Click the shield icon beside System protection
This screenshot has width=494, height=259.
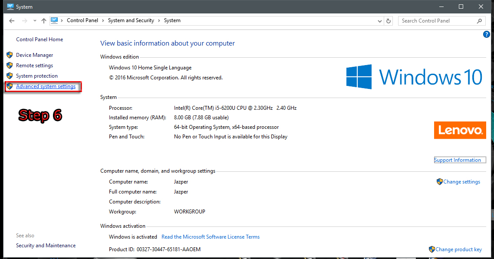pyautogui.click(x=10, y=76)
